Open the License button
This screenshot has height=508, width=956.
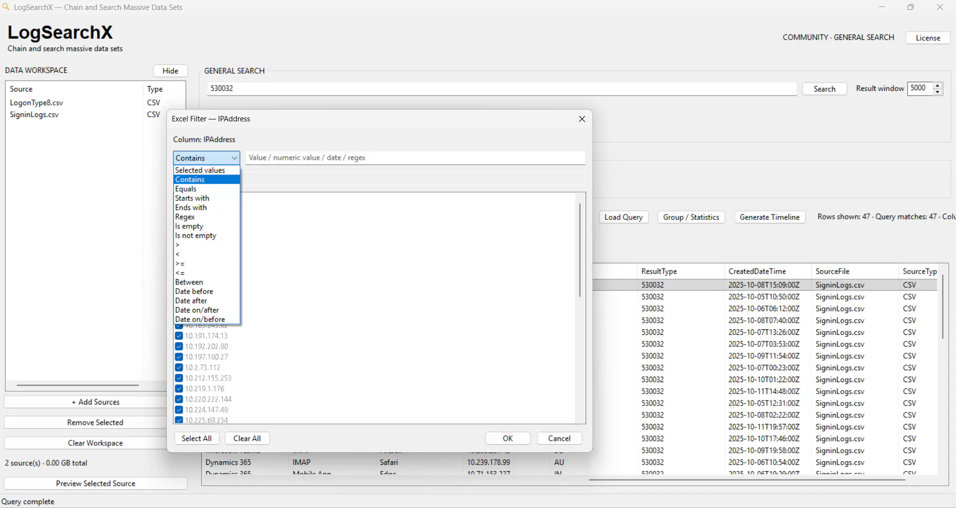(928, 38)
